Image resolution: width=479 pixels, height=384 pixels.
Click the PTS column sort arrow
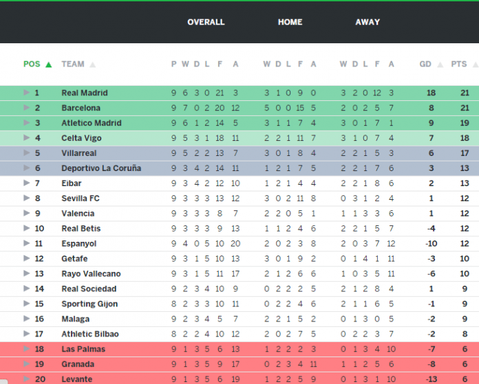(476, 65)
